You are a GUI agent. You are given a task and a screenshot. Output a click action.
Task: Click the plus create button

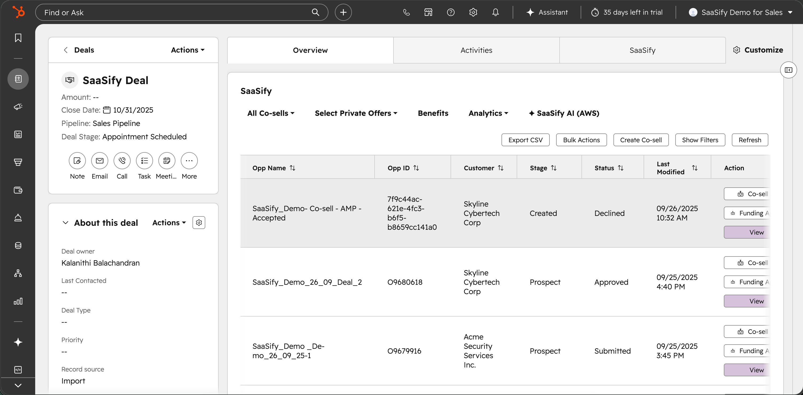(x=343, y=12)
